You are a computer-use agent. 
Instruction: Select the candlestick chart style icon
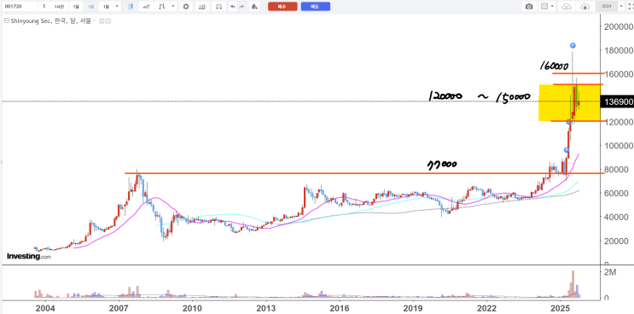[130, 7]
